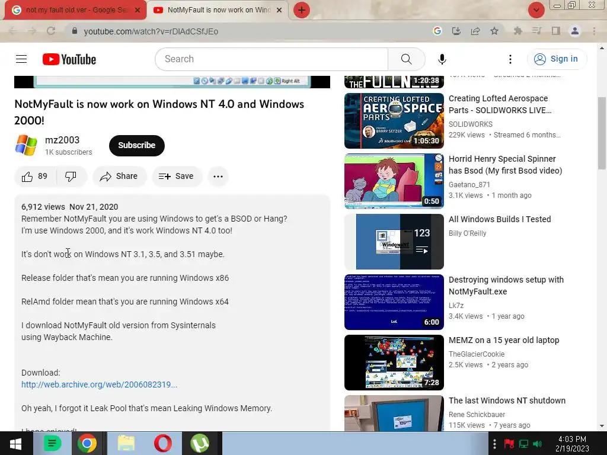Close the NotMyFault YouTube tab
The width and height of the screenshot is (607, 455).
[279, 10]
